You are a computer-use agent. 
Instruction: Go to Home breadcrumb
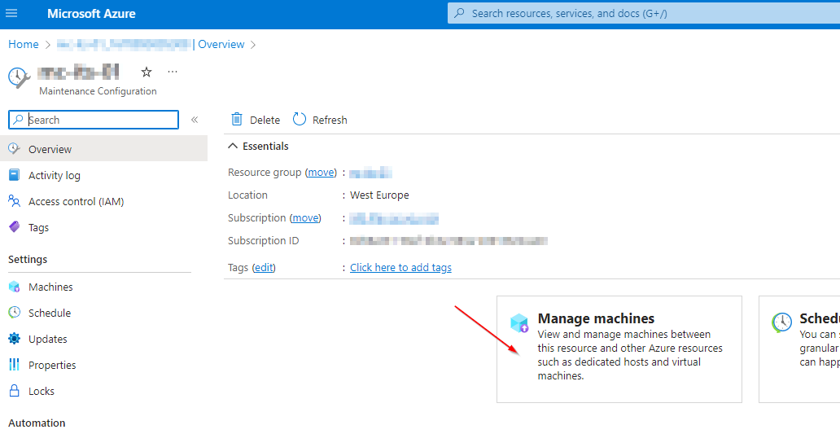(x=23, y=45)
